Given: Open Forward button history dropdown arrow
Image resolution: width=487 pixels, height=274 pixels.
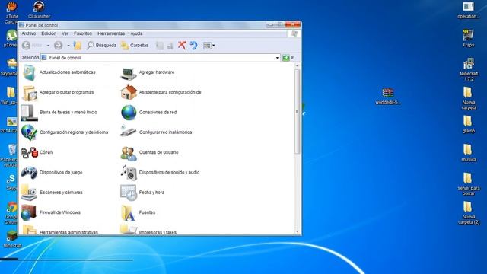Looking at the screenshot, I should coord(68,46).
